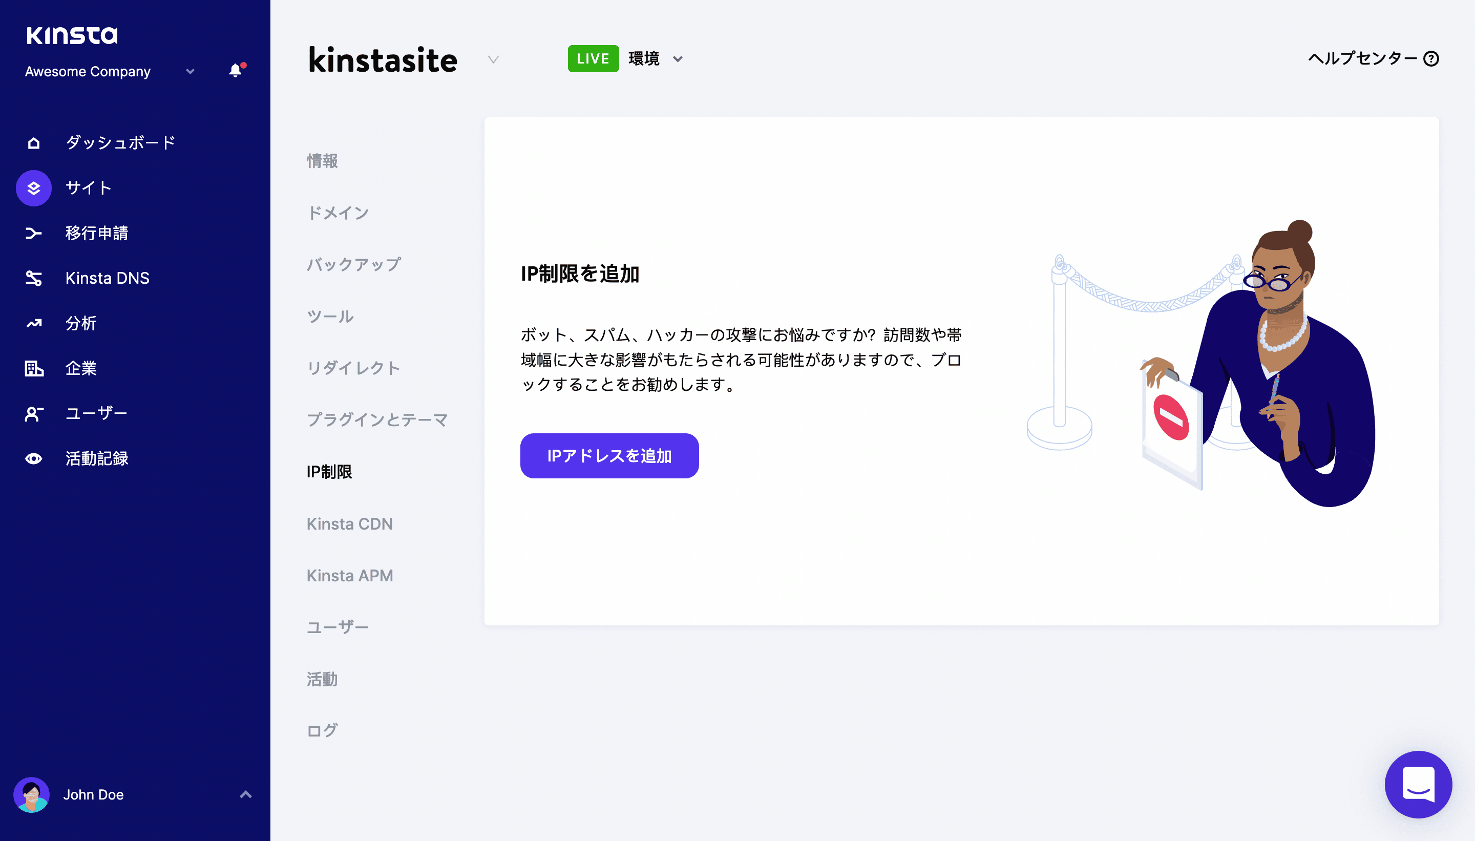Click the activity log eye icon
This screenshot has width=1475, height=841.
click(33, 458)
